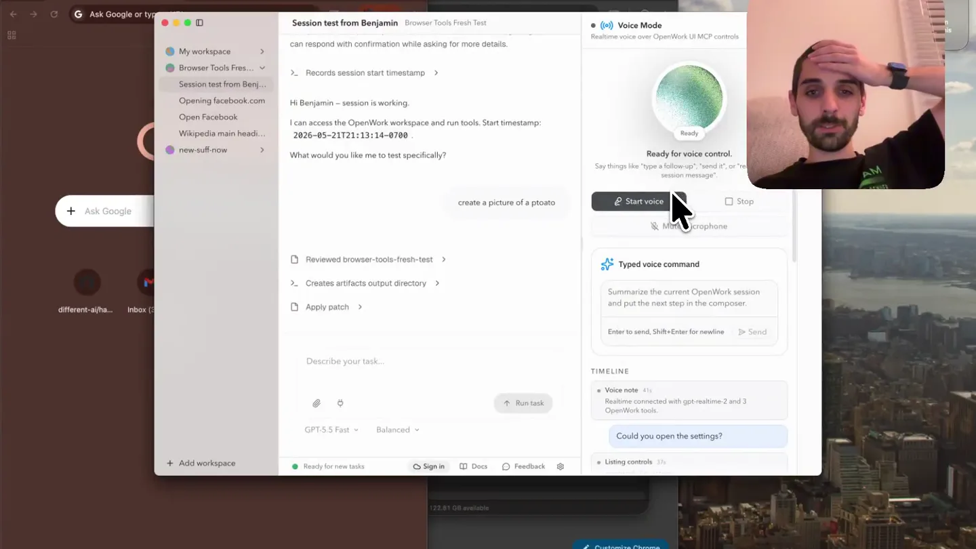This screenshot has width=976, height=549.
Task: Mute the microphone in Voice Mode
Action: pos(689,226)
